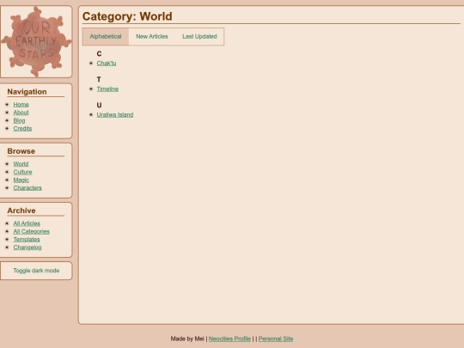This screenshot has height=348, width=464.
Task: Open the About page
Action: pyautogui.click(x=21, y=113)
